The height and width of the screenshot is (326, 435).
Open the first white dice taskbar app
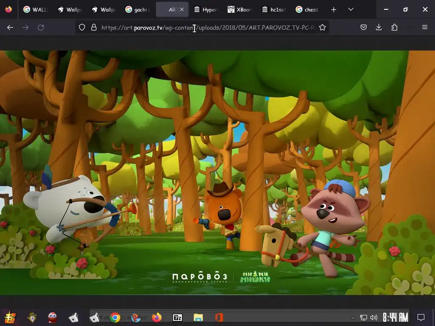tap(73, 318)
